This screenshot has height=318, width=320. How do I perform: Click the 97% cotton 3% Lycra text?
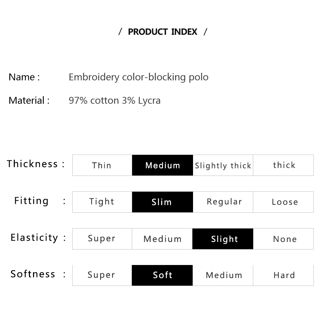tap(115, 100)
